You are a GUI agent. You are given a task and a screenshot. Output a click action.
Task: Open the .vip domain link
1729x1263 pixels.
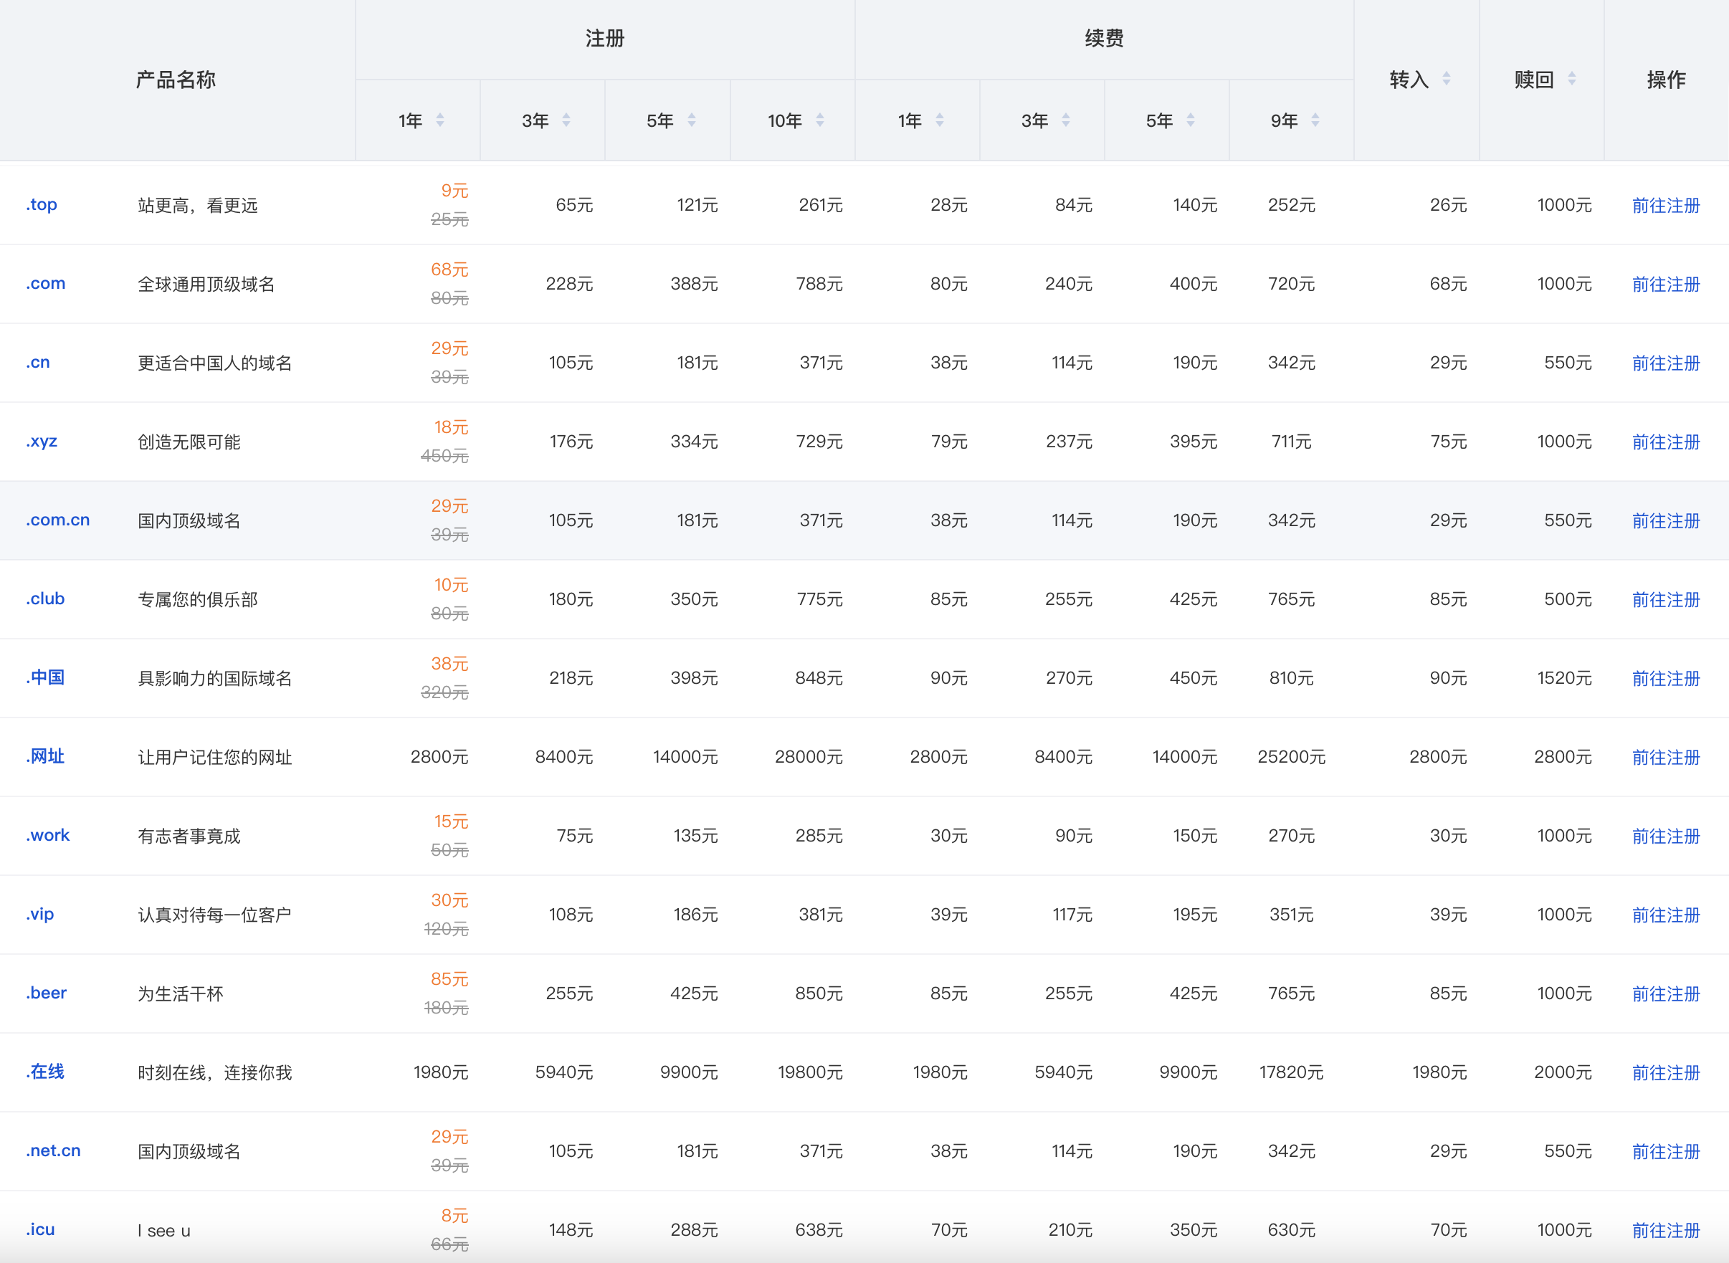pyautogui.click(x=39, y=914)
